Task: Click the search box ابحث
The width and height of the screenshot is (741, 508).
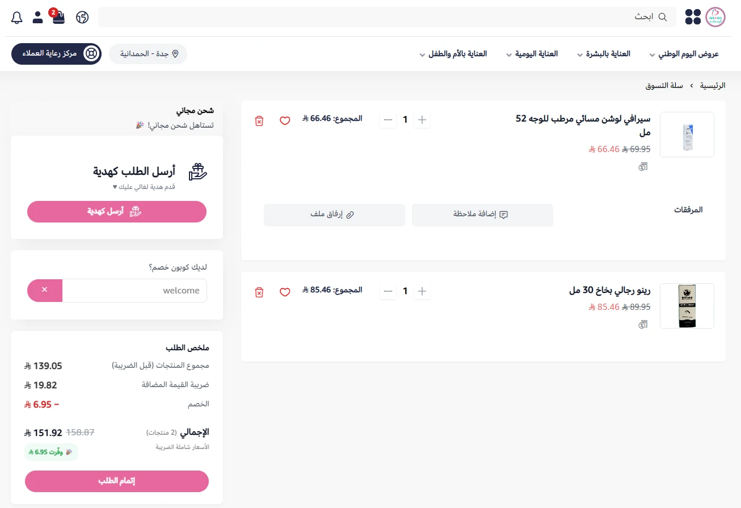Action: pyautogui.click(x=387, y=17)
